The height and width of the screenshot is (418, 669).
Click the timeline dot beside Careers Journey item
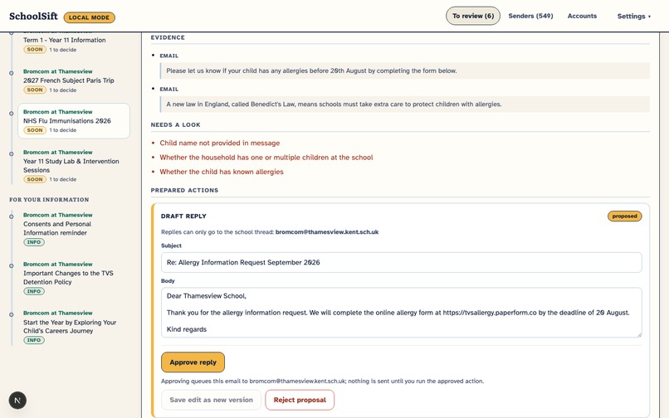pos(12,315)
